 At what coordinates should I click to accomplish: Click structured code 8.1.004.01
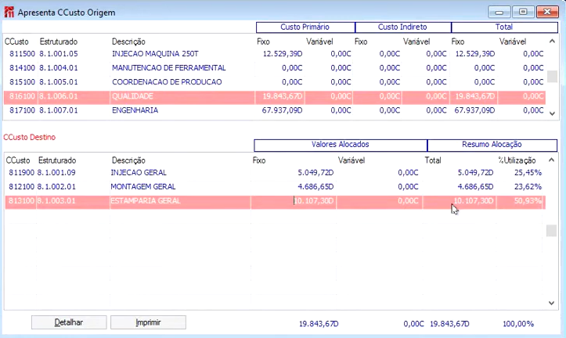click(x=59, y=68)
